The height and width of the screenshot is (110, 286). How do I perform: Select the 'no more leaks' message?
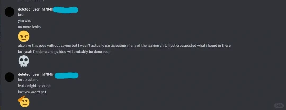(x=29, y=27)
